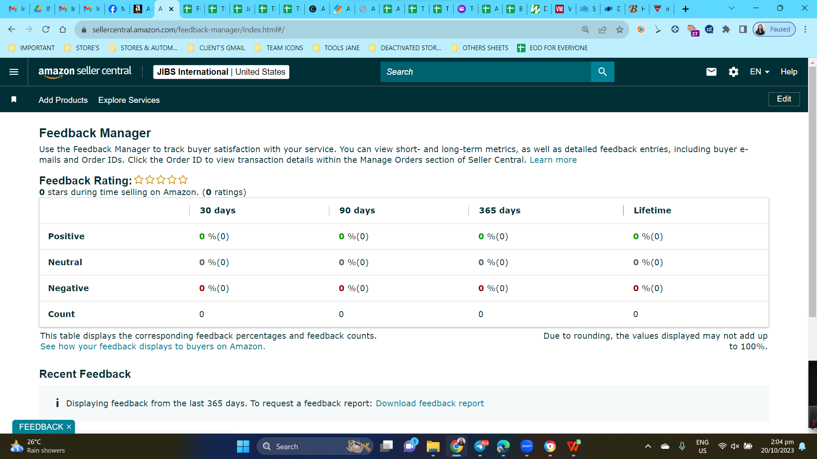
Task: Open the CLIENT'S GMAIL bookmarks folder
Action: tap(217, 48)
